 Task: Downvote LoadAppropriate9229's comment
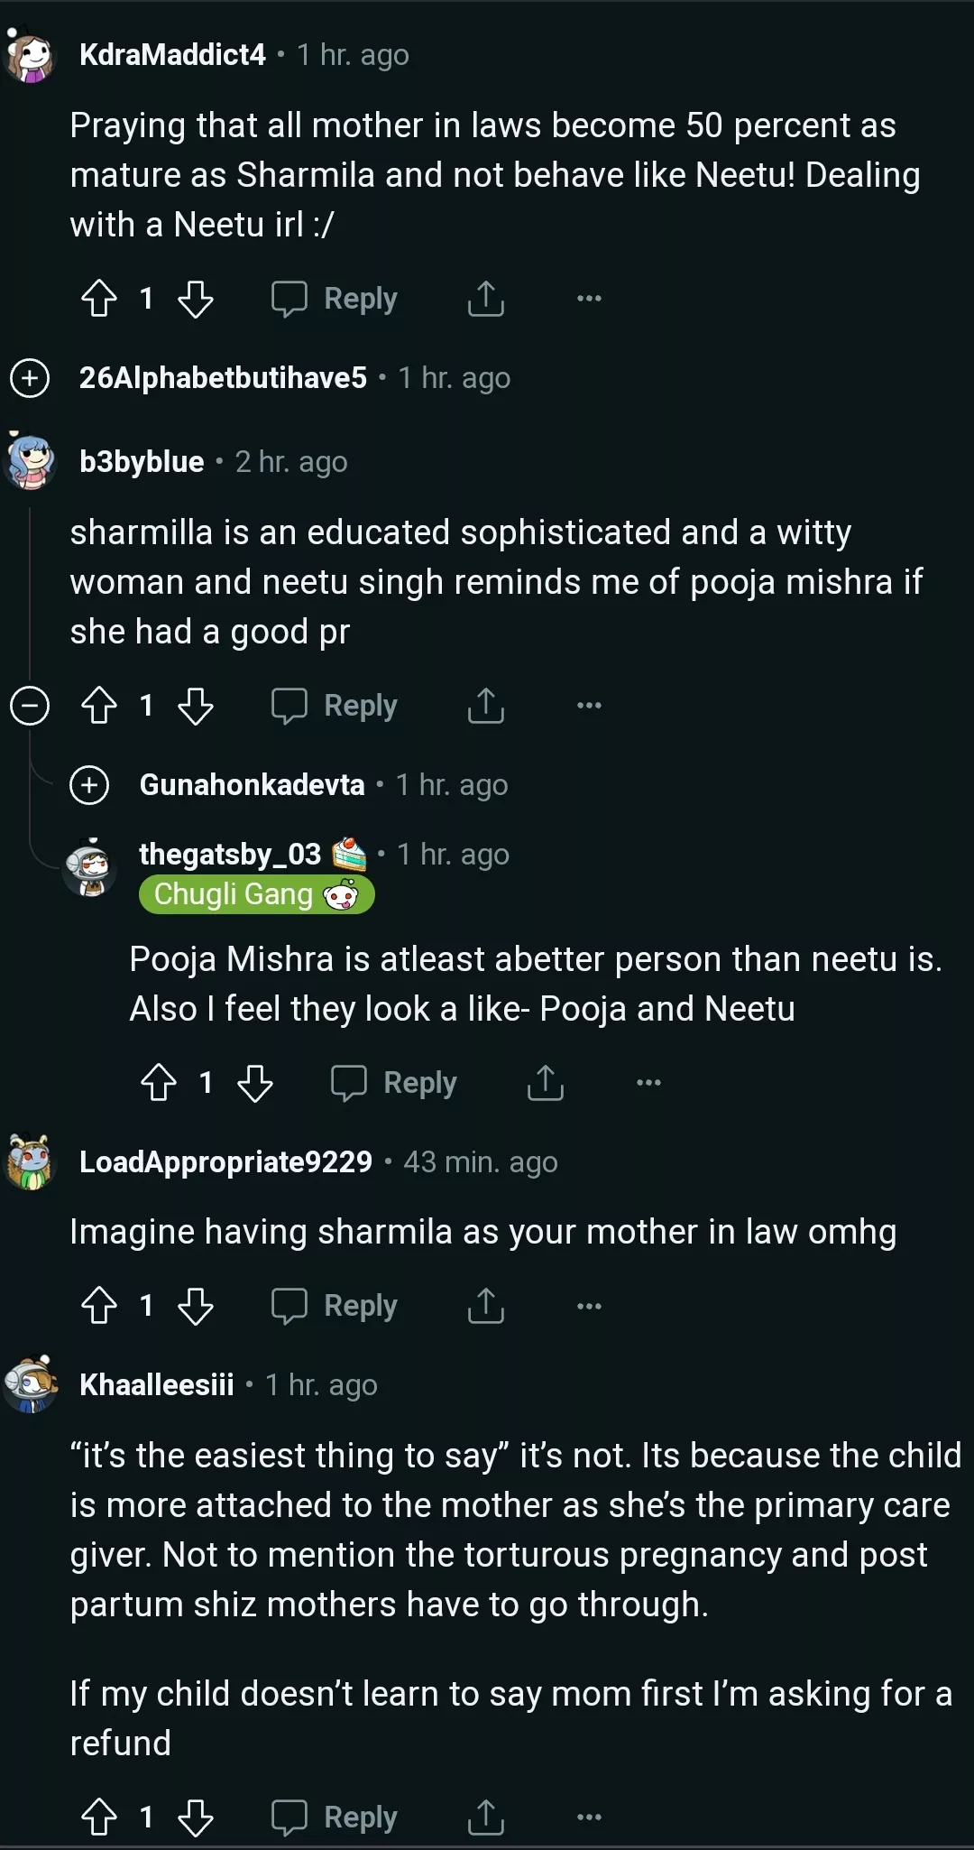[195, 1306]
